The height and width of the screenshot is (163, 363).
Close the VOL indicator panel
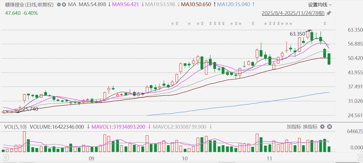coord(329,127)
